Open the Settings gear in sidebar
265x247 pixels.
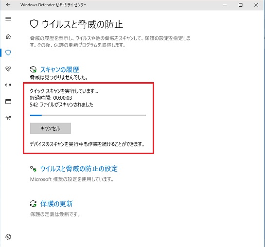tap(8, 237)
